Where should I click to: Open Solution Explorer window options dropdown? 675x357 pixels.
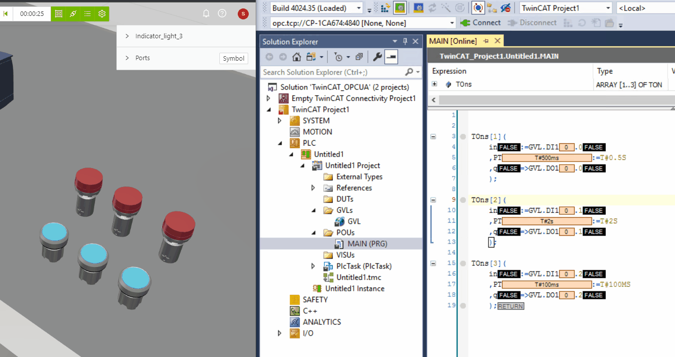(x=395, y=42)
